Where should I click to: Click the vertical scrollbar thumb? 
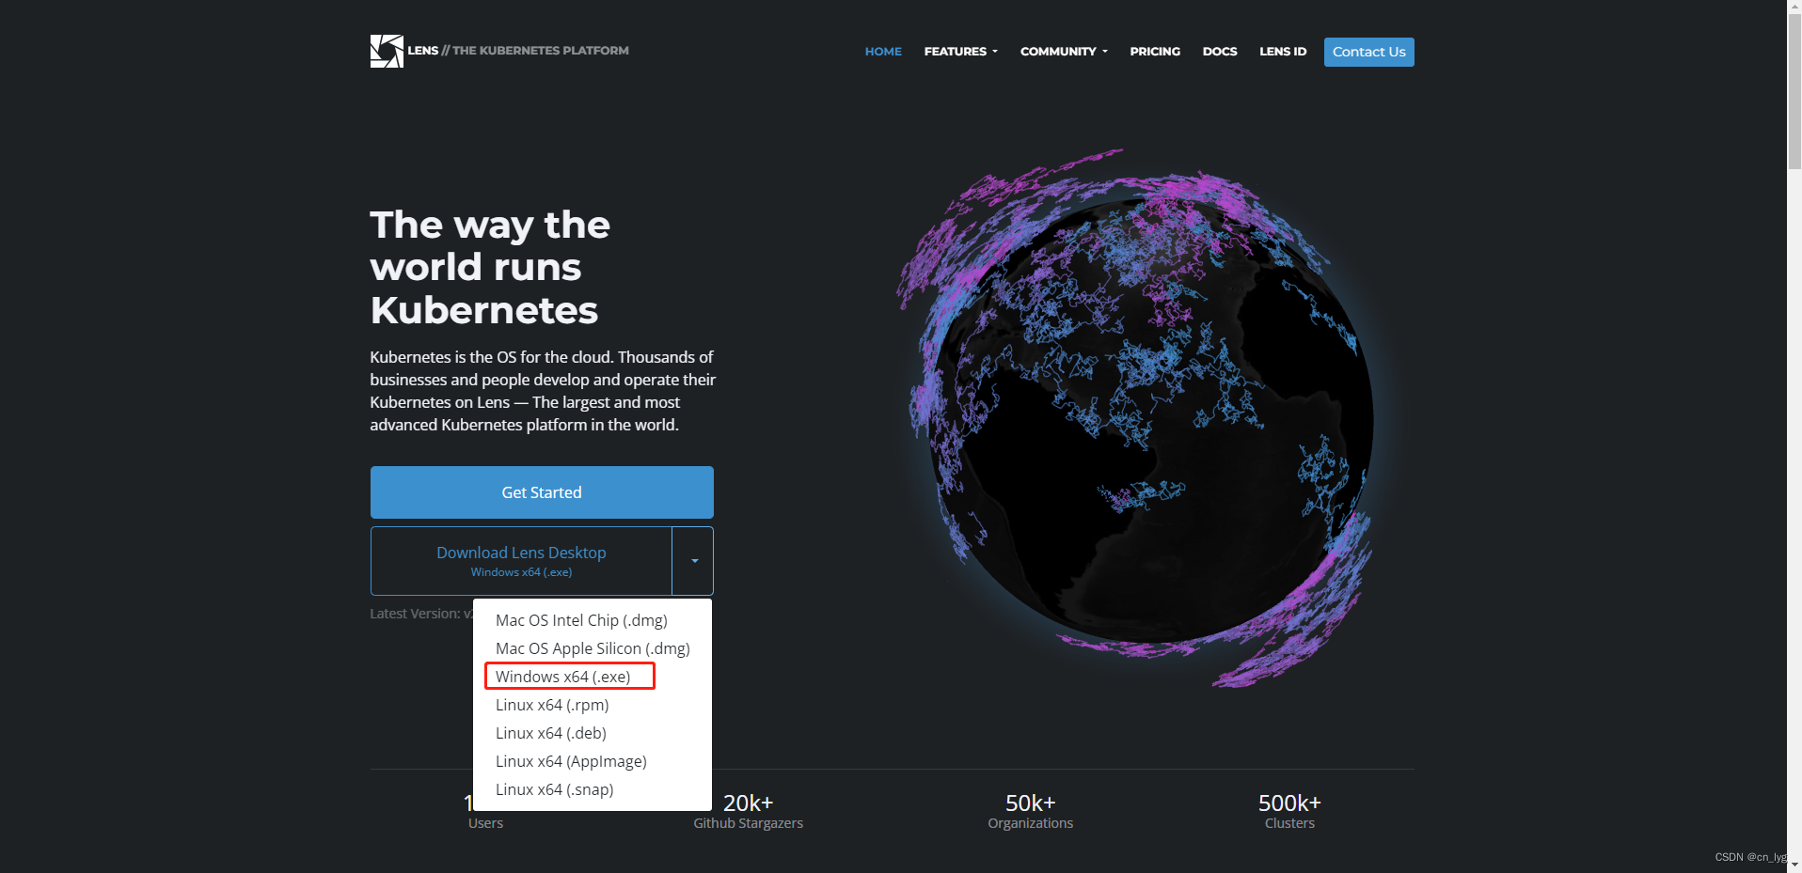pyautogui.click(x=1794, y=92)
